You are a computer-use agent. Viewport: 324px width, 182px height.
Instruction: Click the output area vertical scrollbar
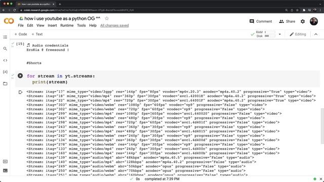tap(322, 126)
